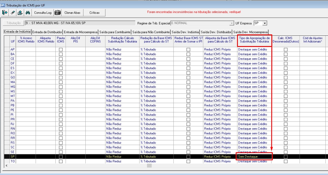Open the Consulta Log button
328x175 pixels.
43,12
